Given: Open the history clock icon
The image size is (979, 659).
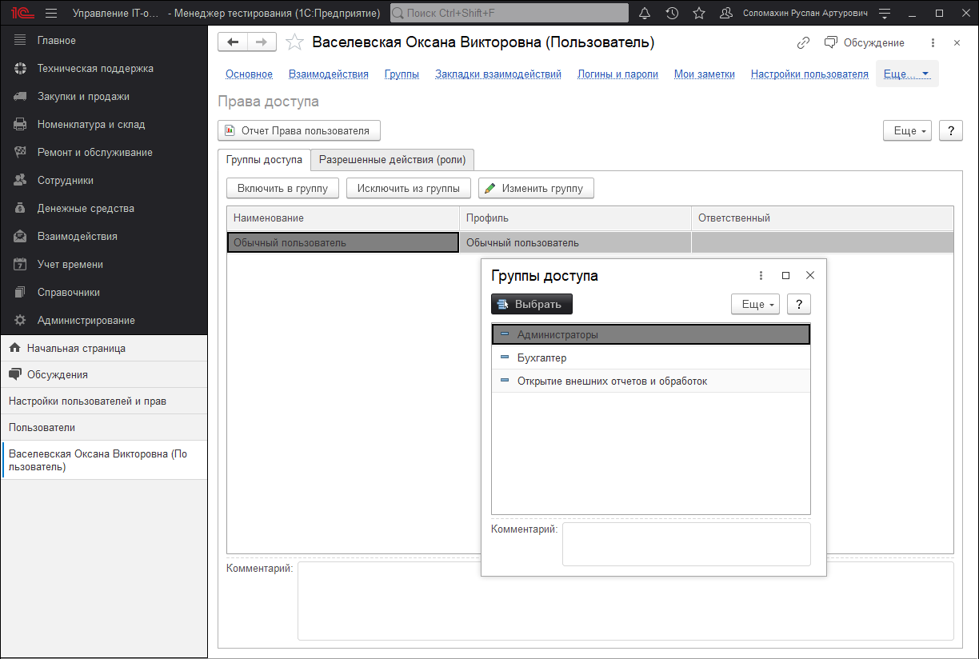Looking at the screenshot, I should coord(672,14).
